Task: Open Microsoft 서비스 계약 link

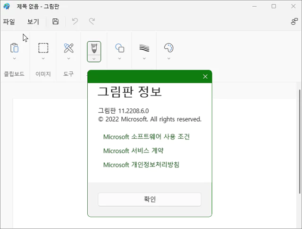Action: pos(133,150)
